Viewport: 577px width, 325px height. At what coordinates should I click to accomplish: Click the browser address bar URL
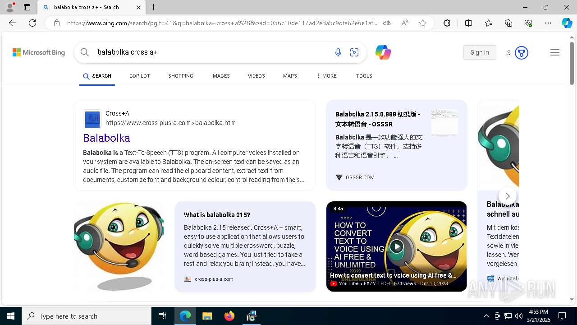click(x=222, y=23)
